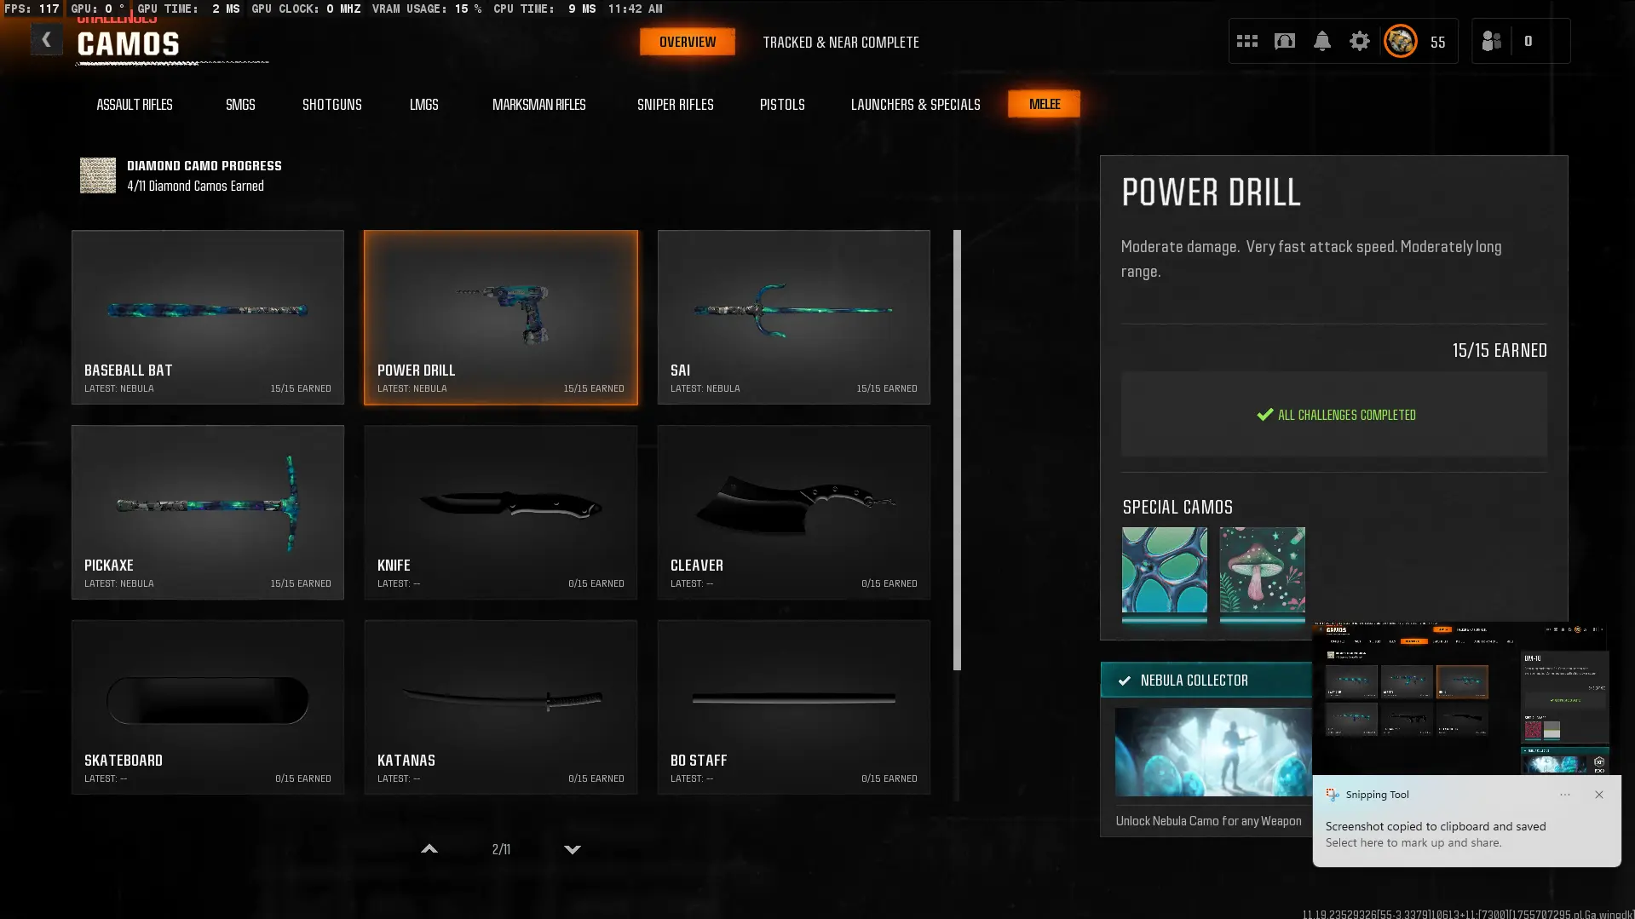The image size is (1635, 919).
Task: Select the Pickaxe weapon card
Action: [x=208, y=512]
